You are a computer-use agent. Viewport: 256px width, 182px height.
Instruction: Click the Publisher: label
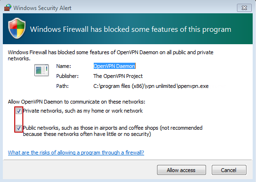point(67,76)
